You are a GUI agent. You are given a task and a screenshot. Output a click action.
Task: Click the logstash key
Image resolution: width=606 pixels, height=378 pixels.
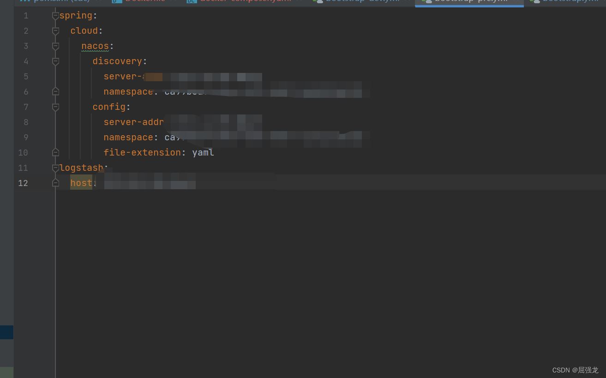pyautogui.click(x=81, y=168)
